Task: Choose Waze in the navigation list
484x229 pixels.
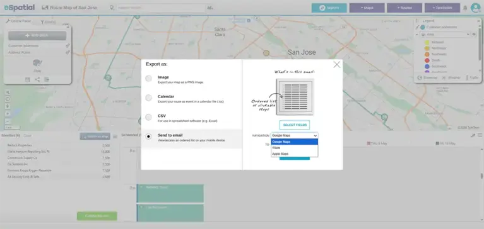Action: (295, 148)
